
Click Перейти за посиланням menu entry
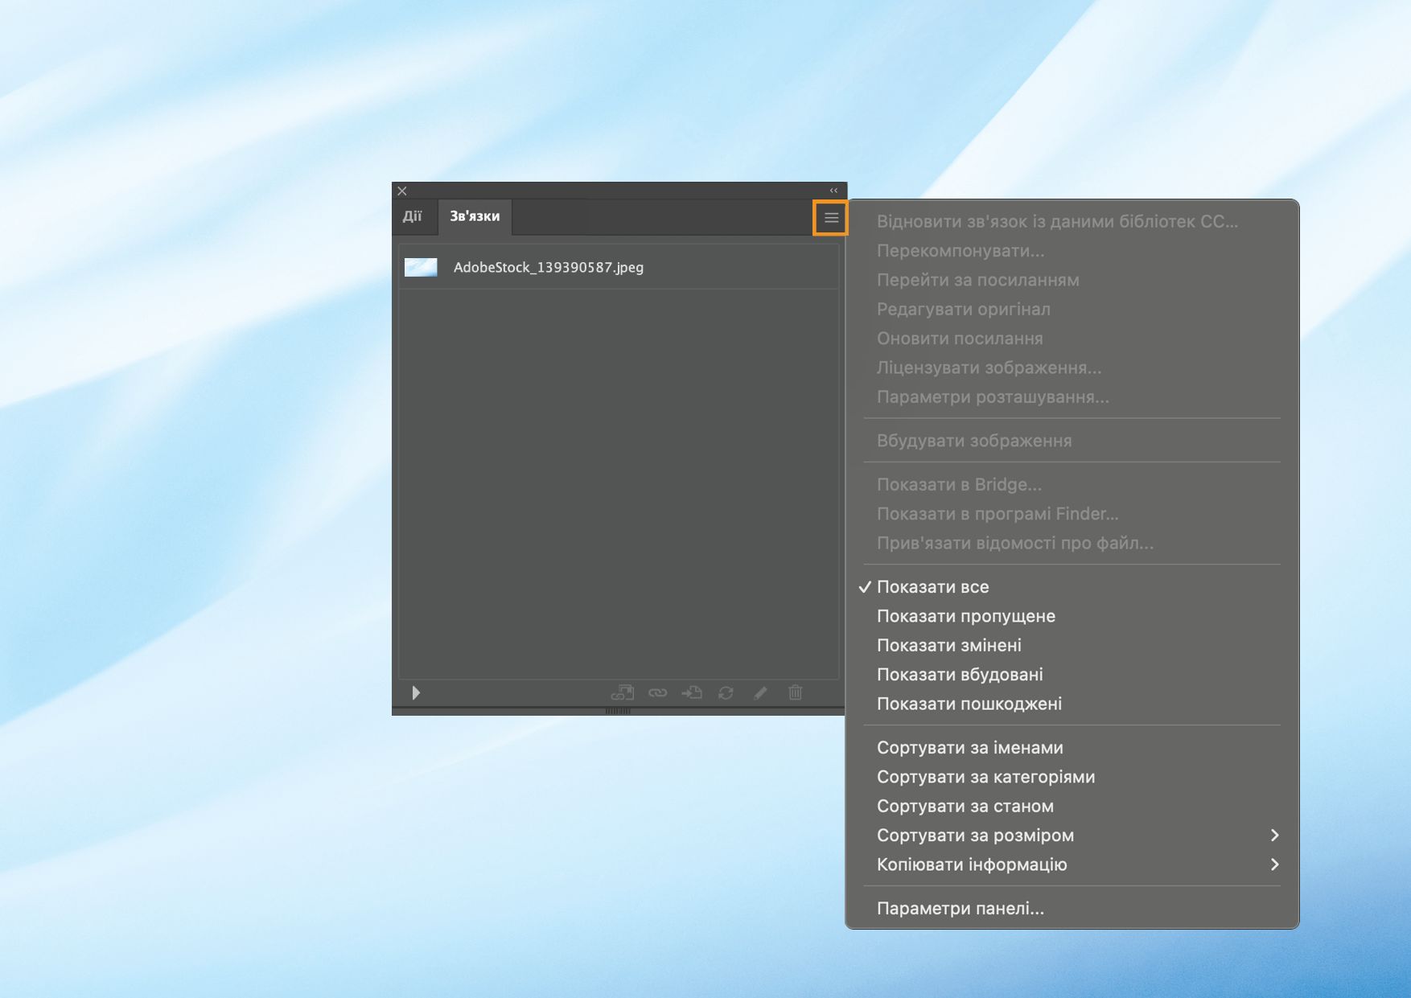[1072, 280]
